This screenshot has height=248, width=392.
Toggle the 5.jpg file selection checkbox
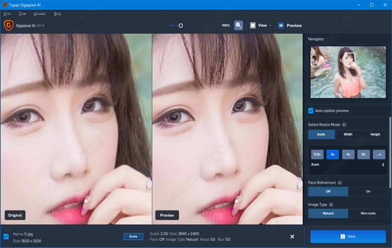pyautogui.click(x=6, y=237)
